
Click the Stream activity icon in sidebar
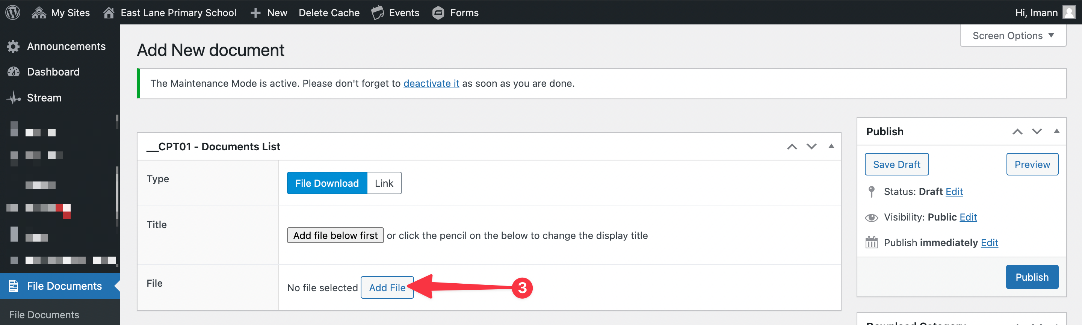(x=14, y=98)
